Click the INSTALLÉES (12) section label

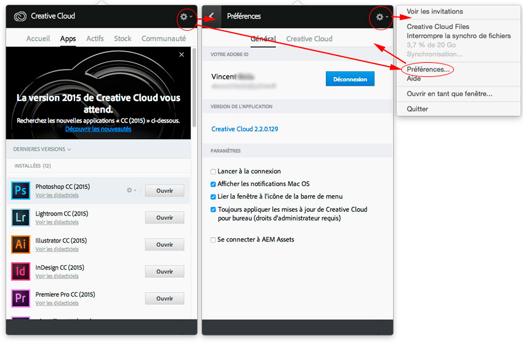click(33, 166)
